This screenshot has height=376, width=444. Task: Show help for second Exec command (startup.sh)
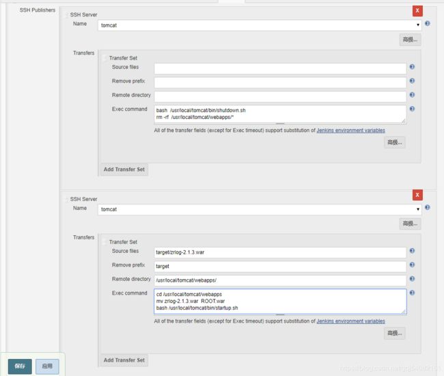point(412,293)
